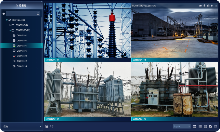Image resolution: width=220 pixels, height=132 pixels.
Task: Click the H.264 stream info text
Action: (x=144, y=6)
